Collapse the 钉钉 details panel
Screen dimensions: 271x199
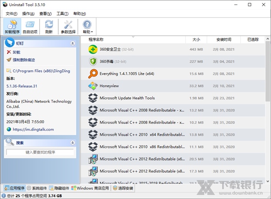tap(73, 43)
